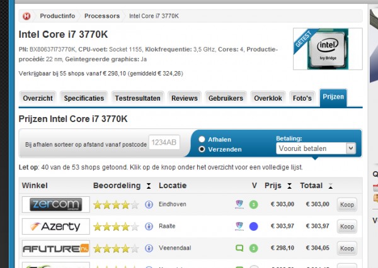
Task: Select the active Prijzen tab
Action: pos(333,98)
